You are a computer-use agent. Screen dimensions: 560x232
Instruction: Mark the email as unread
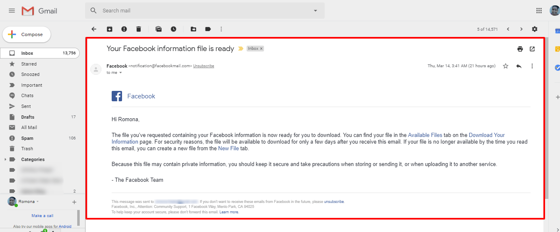click(159, 29)
